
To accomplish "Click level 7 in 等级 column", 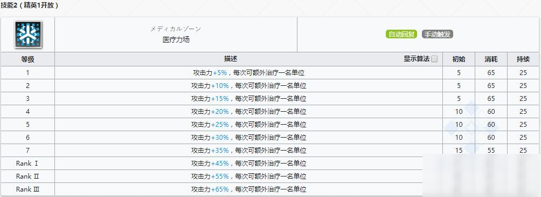I will click(x=27, y=151).
